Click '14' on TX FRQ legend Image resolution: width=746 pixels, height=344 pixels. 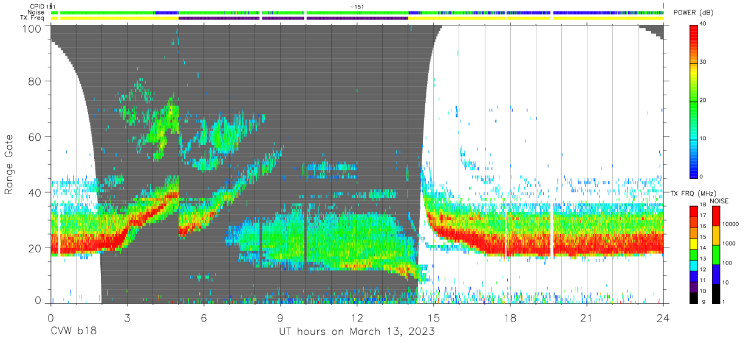[x=703, y=248]
